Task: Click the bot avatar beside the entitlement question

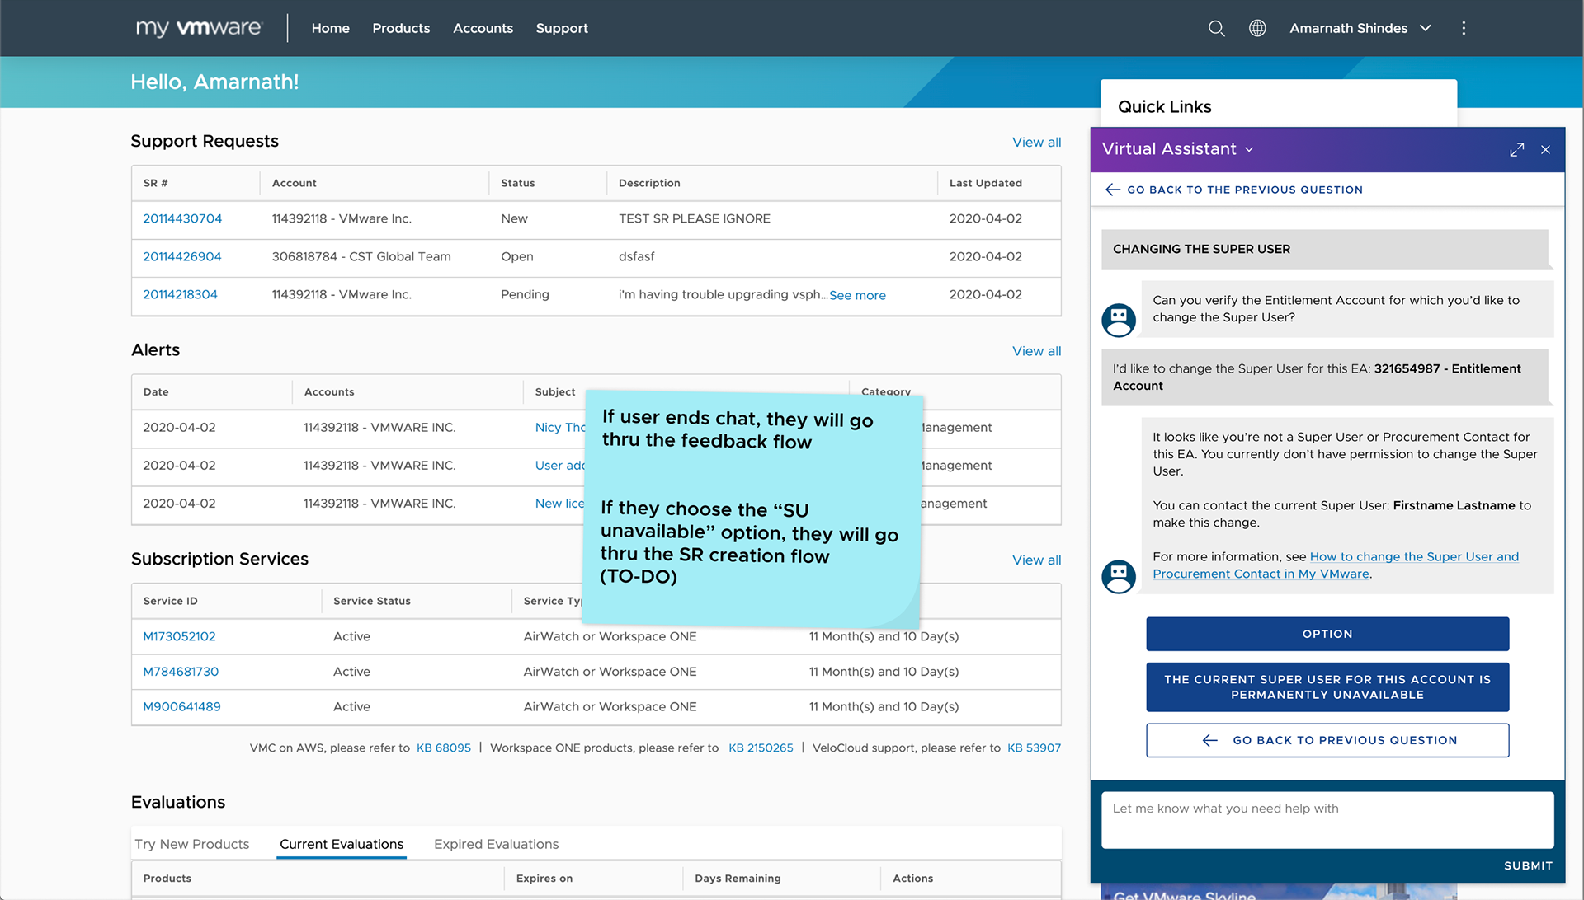Action: [x=1118, y=320]
